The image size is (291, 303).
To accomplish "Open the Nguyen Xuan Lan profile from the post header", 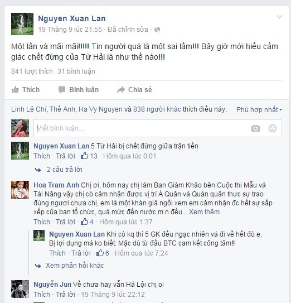I will click(72, 18).
